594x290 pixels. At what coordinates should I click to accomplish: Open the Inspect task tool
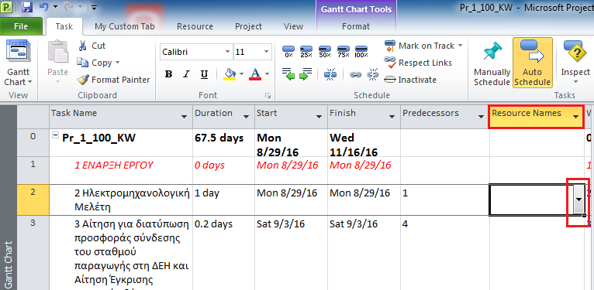[x=575, y=62]
